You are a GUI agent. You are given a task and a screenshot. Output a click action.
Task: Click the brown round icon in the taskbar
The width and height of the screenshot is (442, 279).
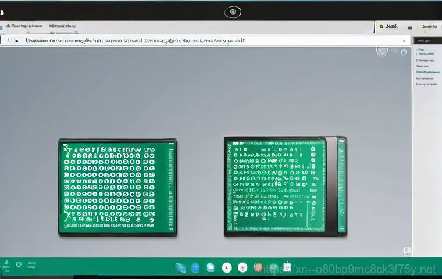(x=259, y=267)
